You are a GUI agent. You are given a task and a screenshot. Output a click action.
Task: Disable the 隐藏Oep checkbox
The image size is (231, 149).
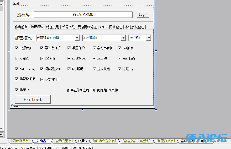[119, 69]
